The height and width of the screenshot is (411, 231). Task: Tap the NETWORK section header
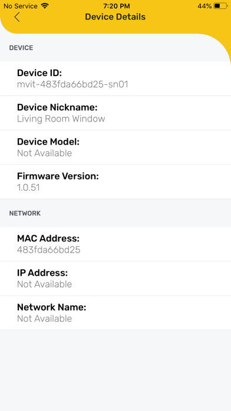pyautogui.click(x=25, y=213)
